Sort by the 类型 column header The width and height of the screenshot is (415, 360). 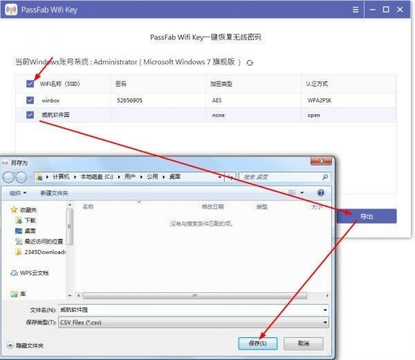coord(262,206)
